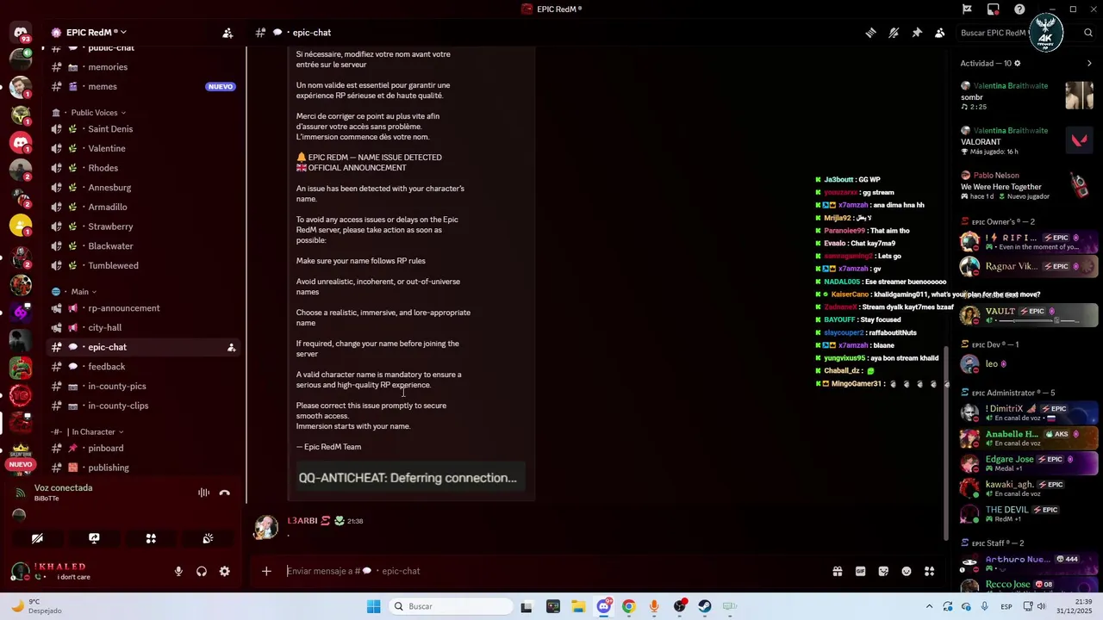Open the Windows Start menu
Screen dimensions: 1103x620
coord(373,606)
